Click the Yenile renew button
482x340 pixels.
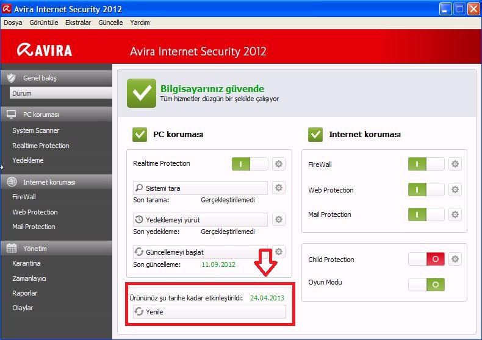point(209,312)
